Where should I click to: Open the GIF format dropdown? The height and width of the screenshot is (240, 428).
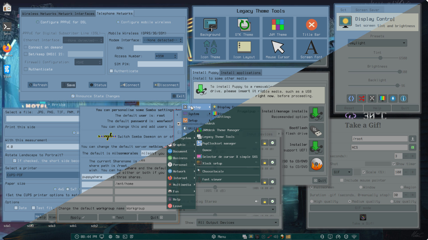342,172
